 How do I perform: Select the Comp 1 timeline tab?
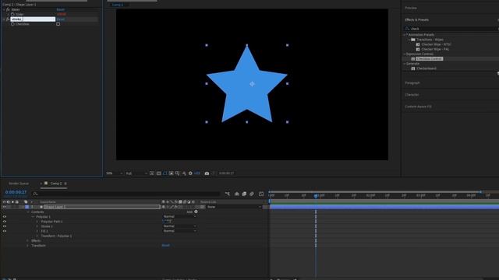tap(56, 184)
